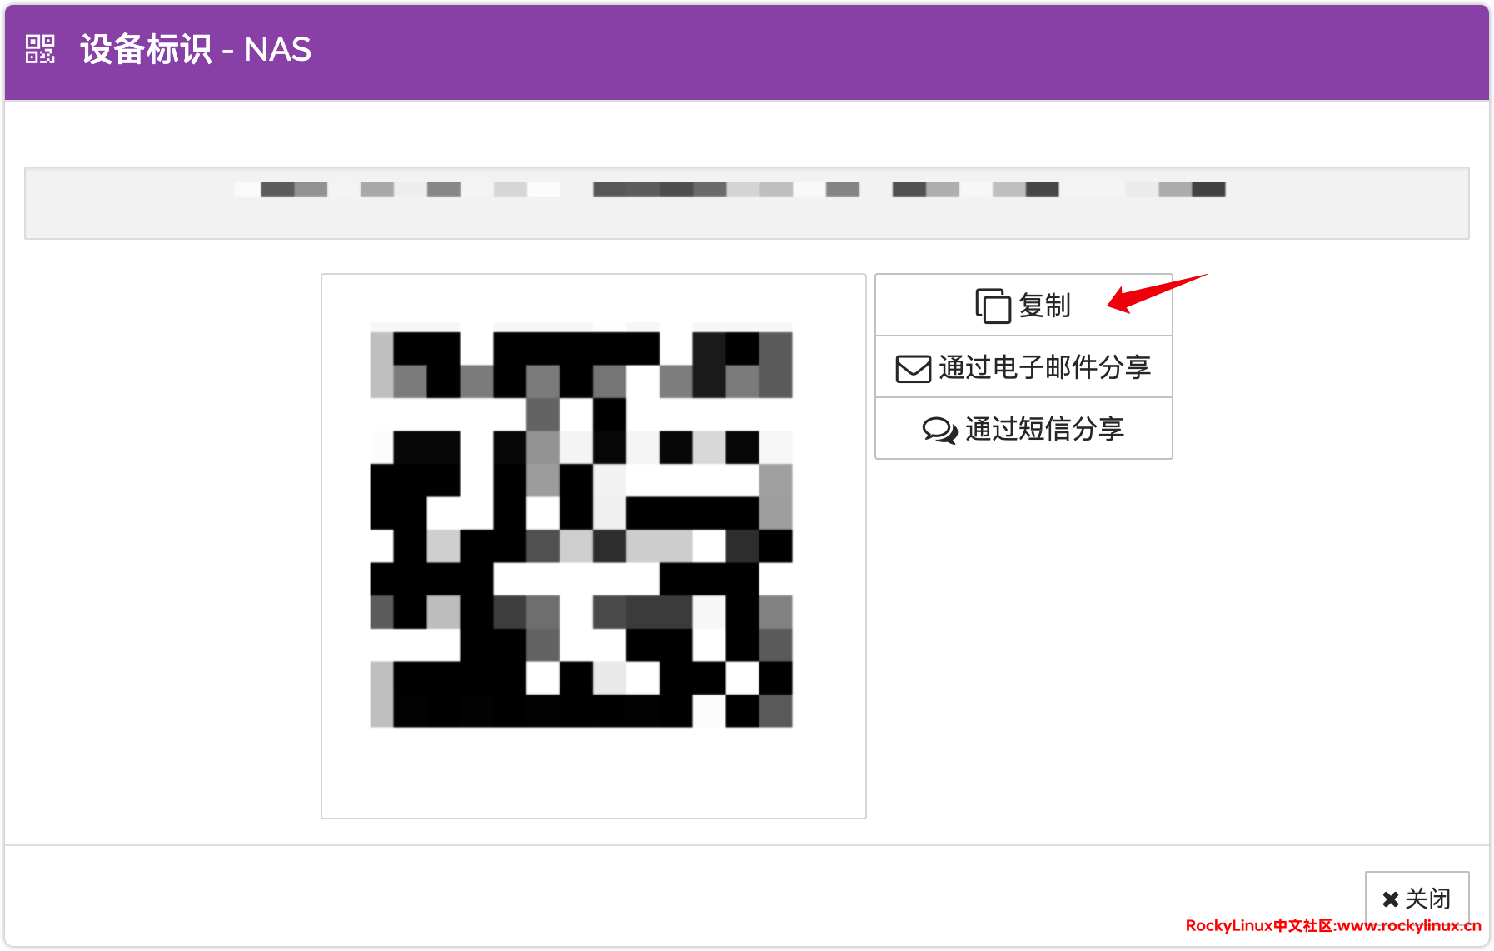Click empty area of purple header bar
1494x951 pixels.
tap(833, 50)
